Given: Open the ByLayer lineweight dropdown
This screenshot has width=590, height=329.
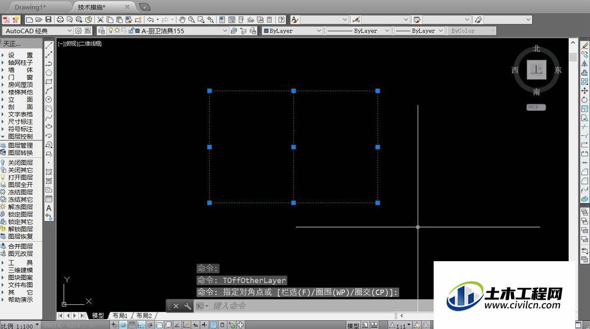Looking at the screenshot, I should [x=419, y=31].
